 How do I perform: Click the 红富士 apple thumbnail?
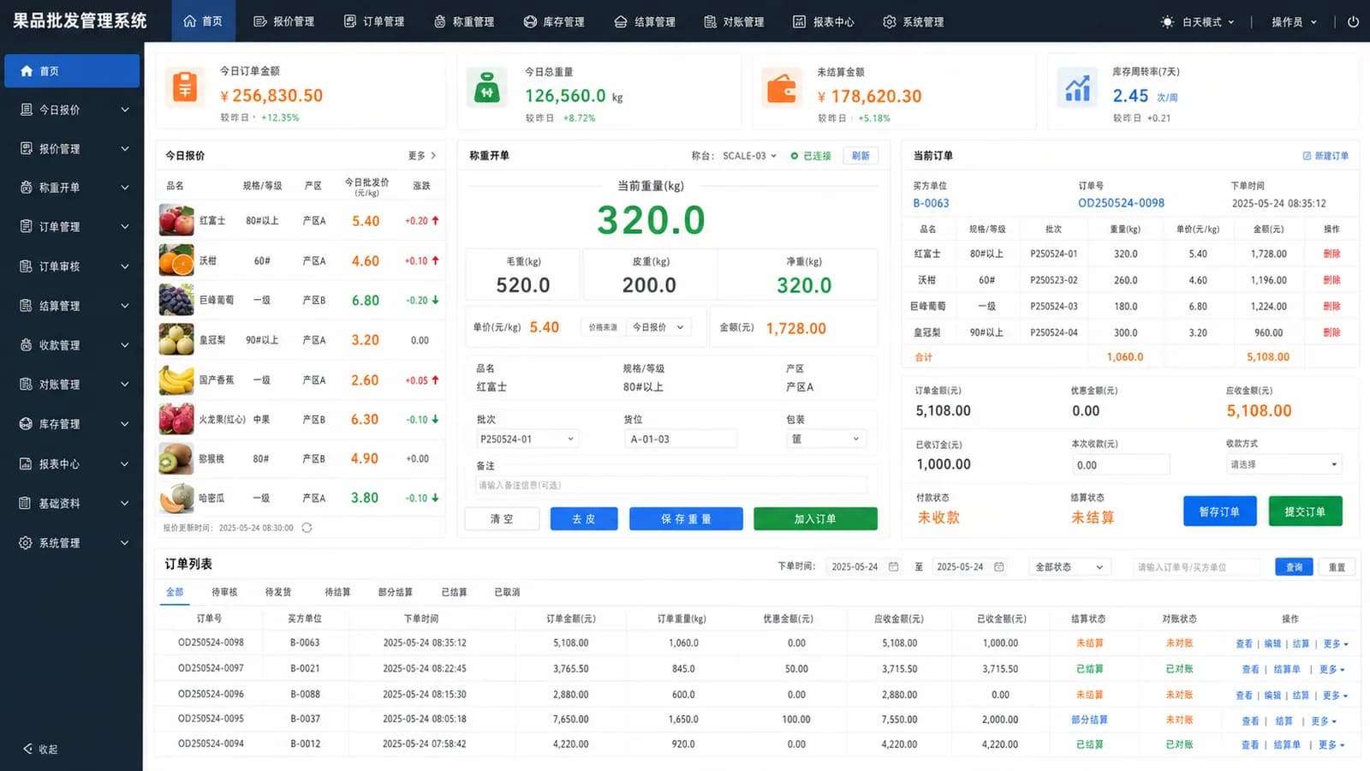176,220
